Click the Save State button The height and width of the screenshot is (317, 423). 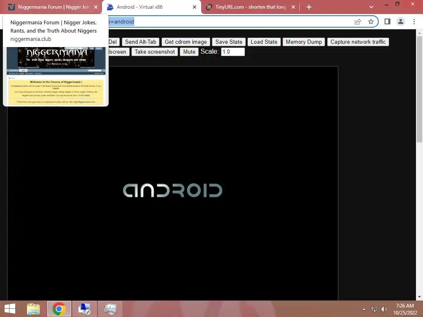[x=229, y=42]
